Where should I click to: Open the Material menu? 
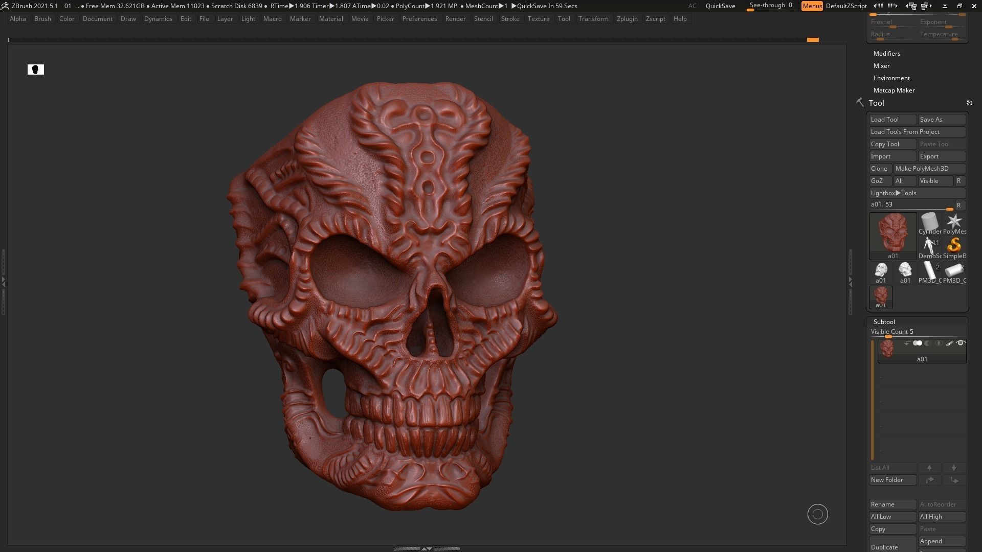pos(331,19)
